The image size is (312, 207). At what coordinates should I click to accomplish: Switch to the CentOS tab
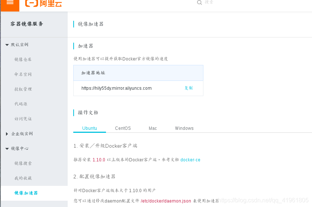[123, 128]
